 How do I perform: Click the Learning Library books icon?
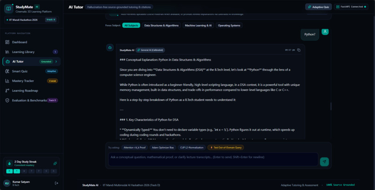7,52
